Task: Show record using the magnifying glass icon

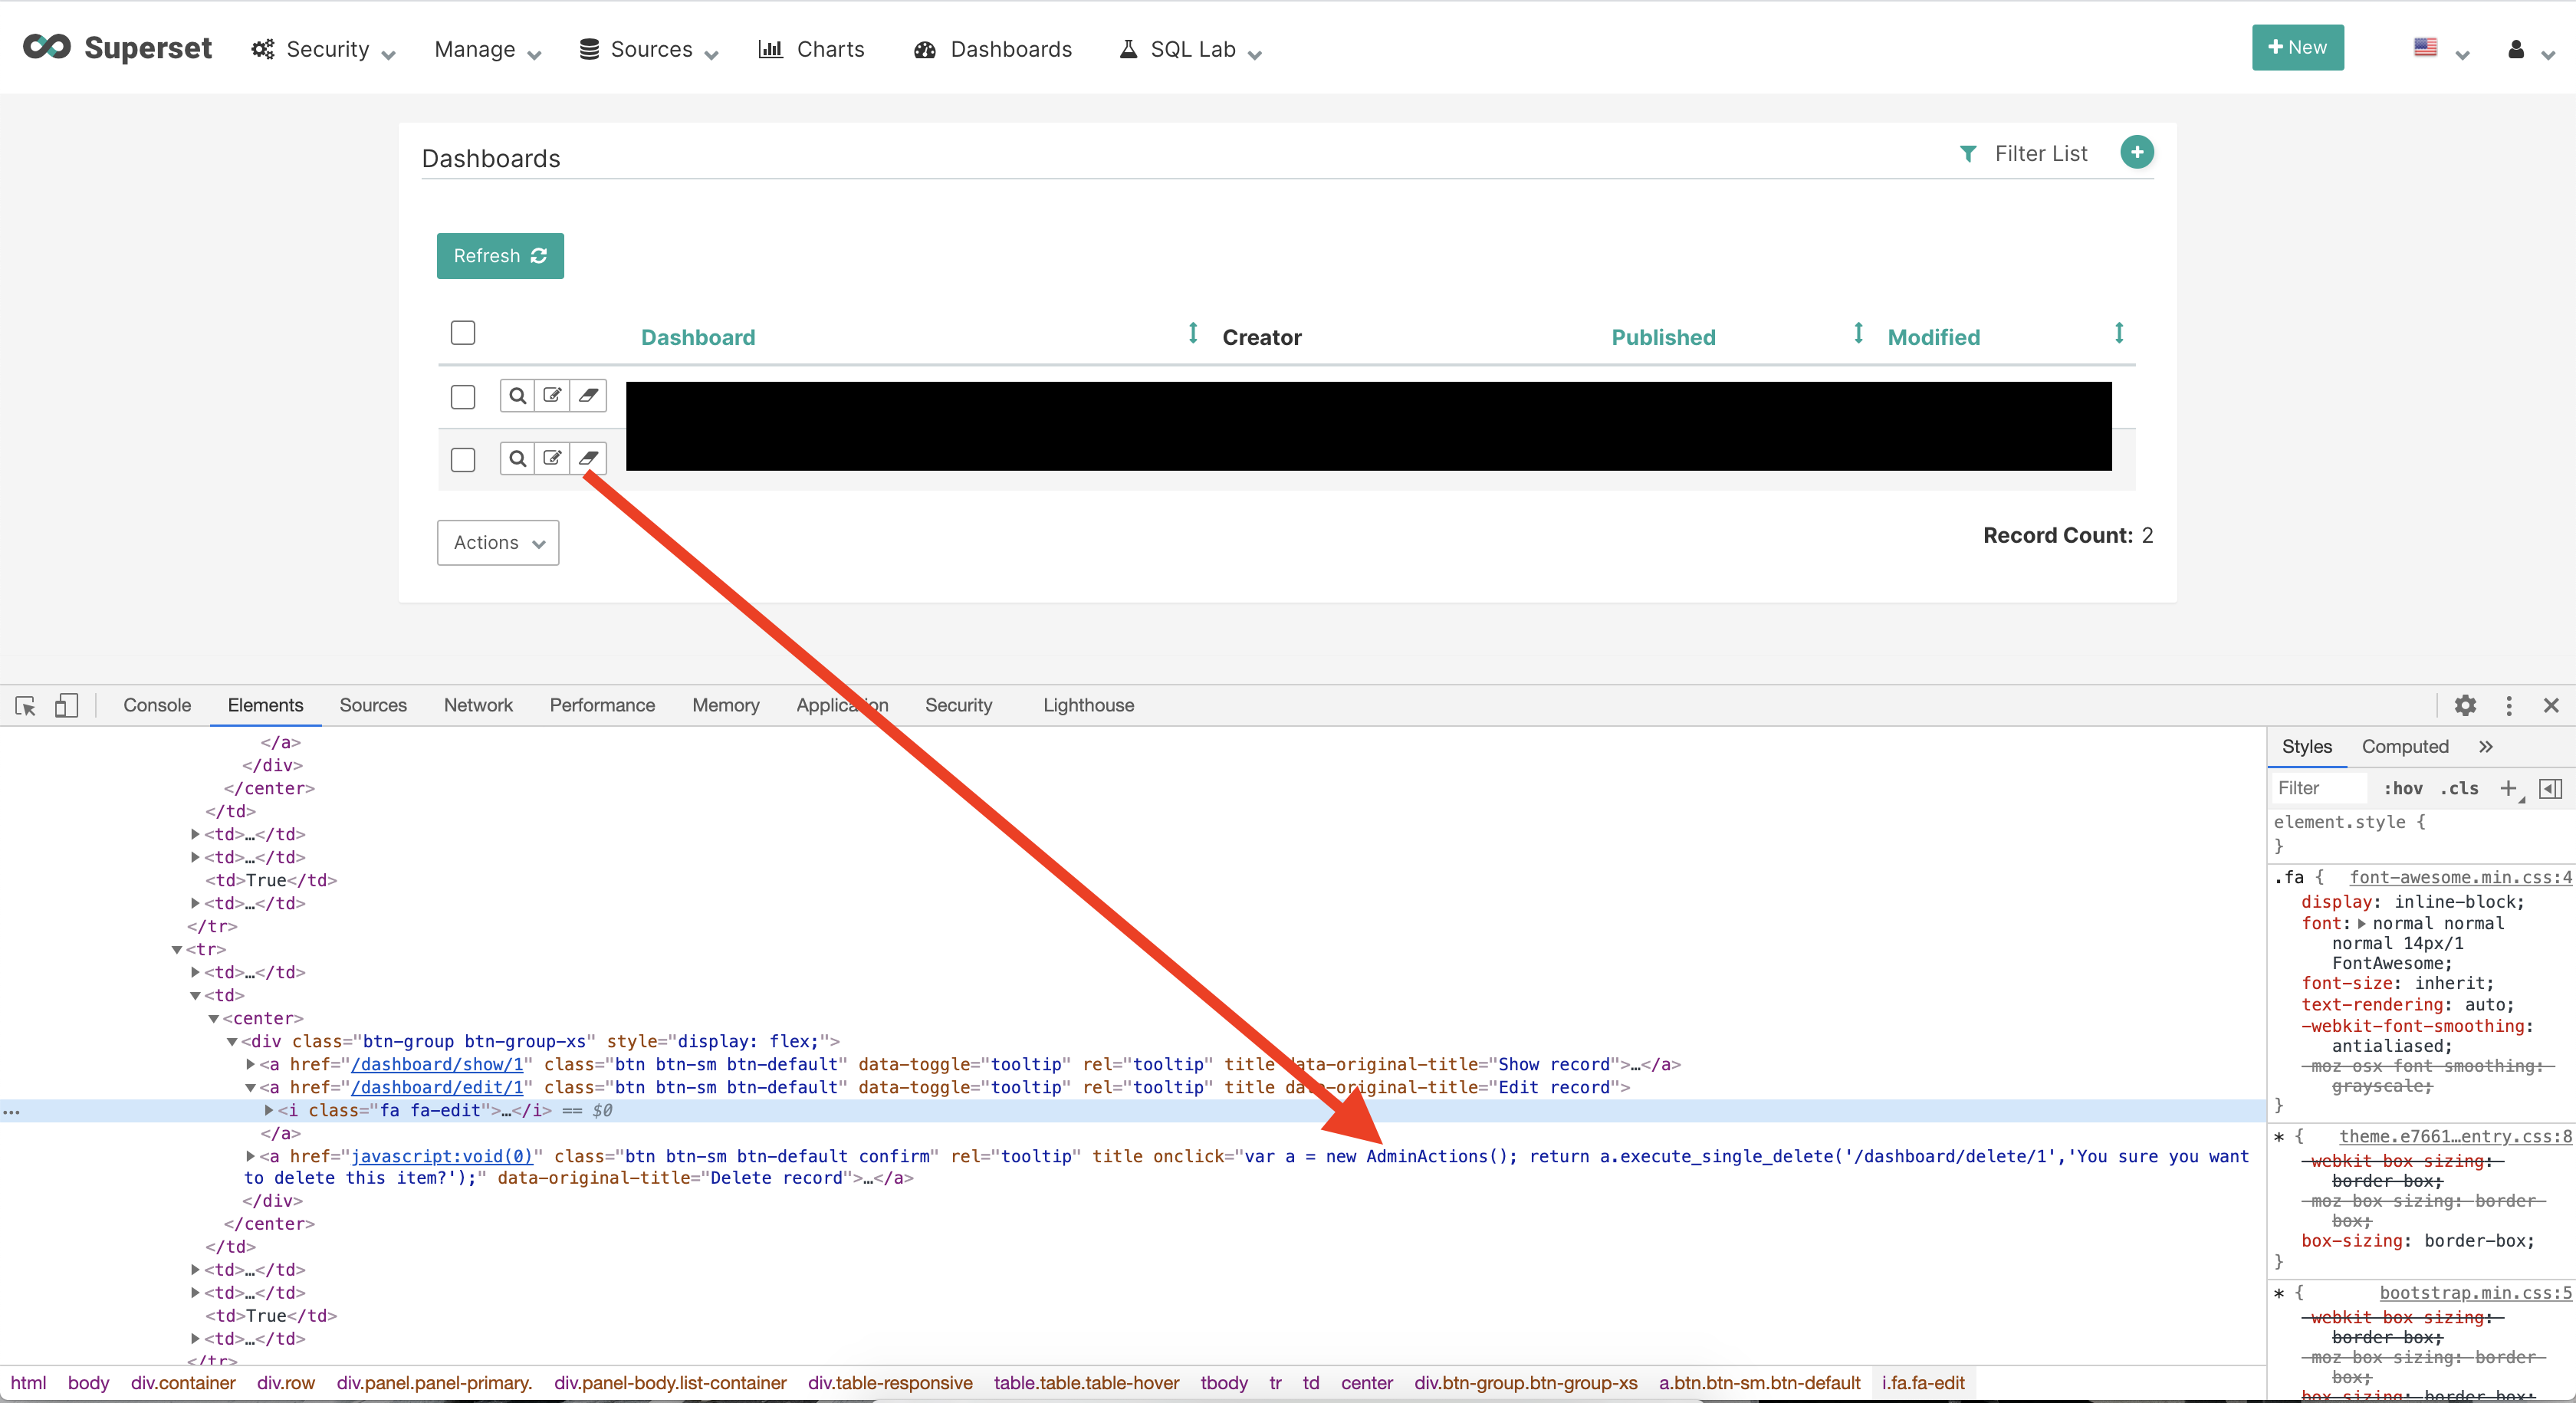Action: pos(518,396)
